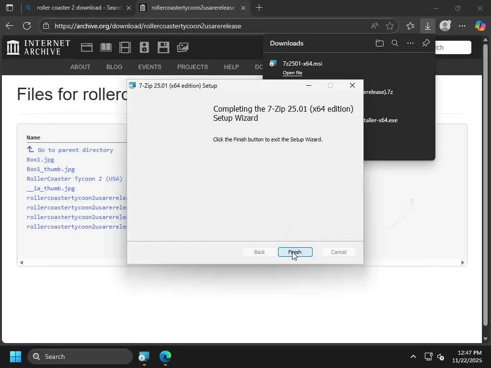Go to Internet Archive home logo
Screen dimensions: 491x368
[38, 47]
